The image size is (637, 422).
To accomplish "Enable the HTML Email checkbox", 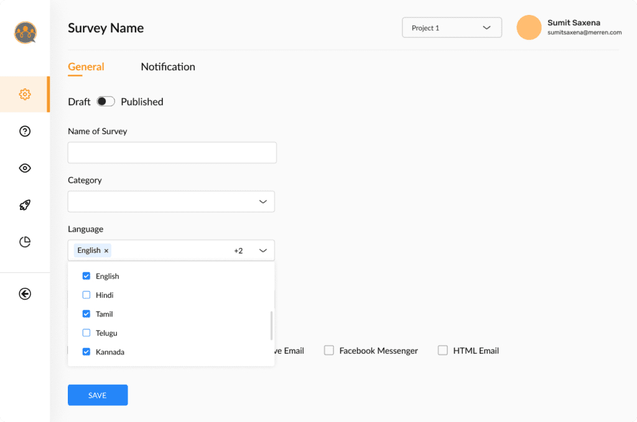I will click(x=443, y=350).
